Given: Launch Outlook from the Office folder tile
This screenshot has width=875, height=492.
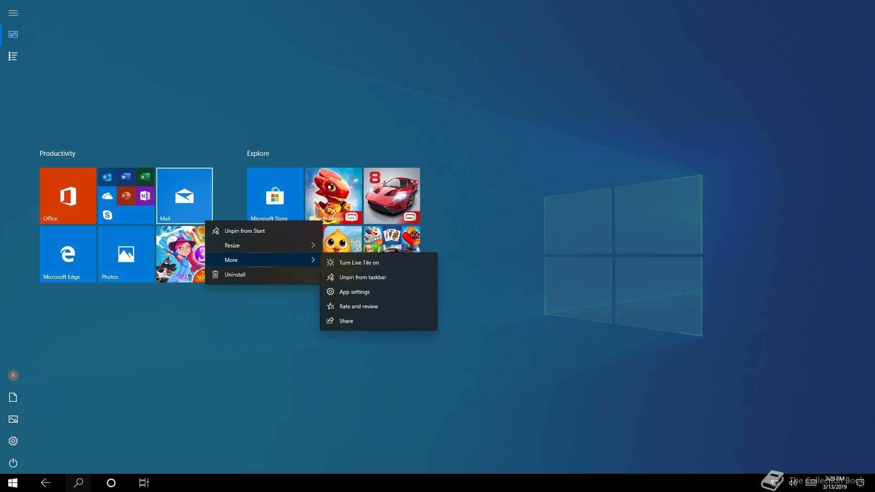Looking at the screenshot, I should pos(107,177).
